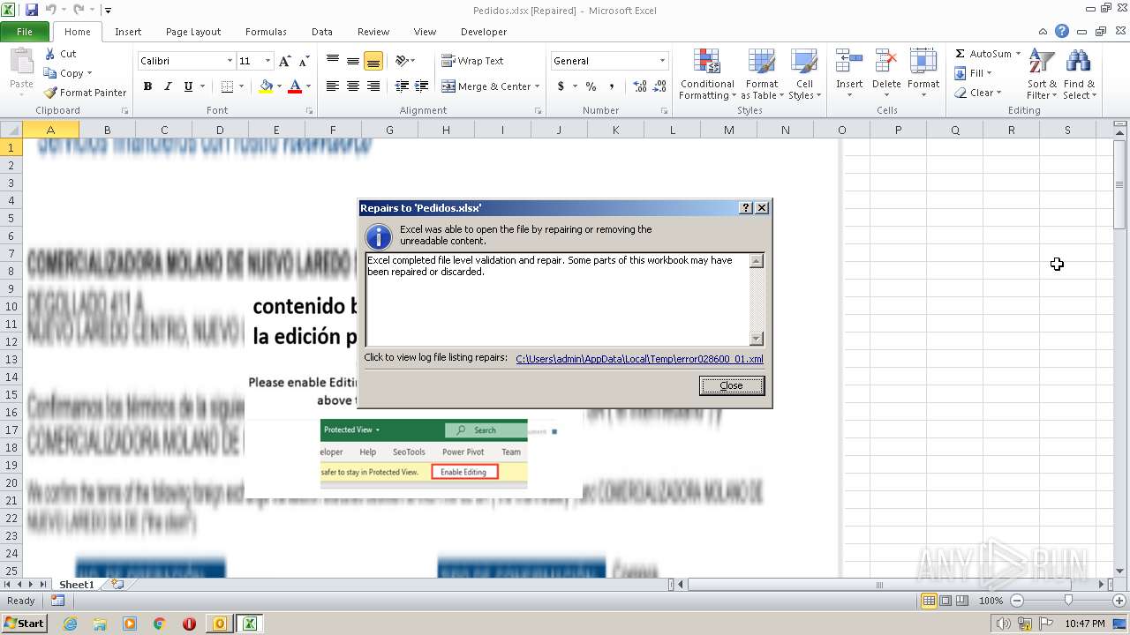This screenshot has width=1130, height=635.
Task: Switch to the Page Layout tab
Action: click(193, 32)
